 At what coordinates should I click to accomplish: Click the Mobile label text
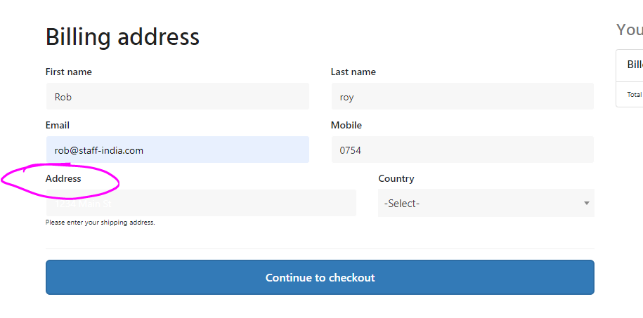pyautogui.click(x=346, y=125)
